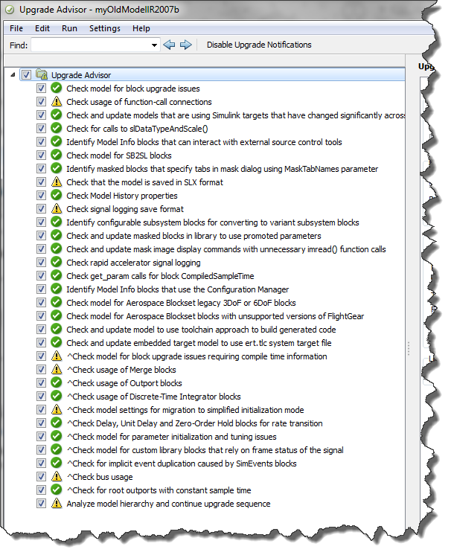454x558 pixels.
Task: Open the Find dropdown arrow
Action: (x=154, y=45)
